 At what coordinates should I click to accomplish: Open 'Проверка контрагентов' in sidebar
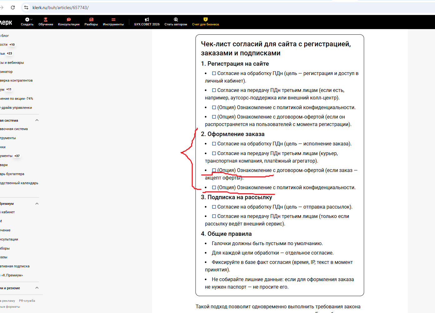click(x=17, y=81)
